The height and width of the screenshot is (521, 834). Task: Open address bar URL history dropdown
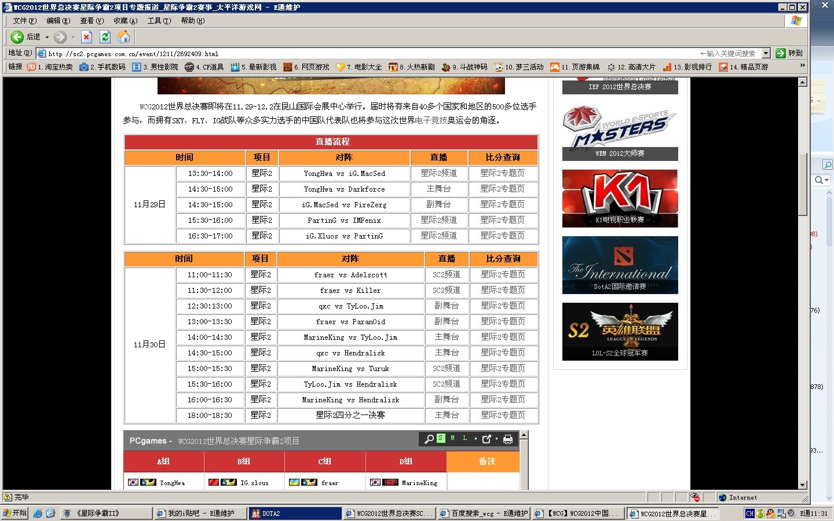point(766,53)
